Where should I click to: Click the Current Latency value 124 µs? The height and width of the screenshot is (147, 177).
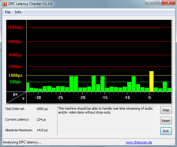pyautogui.click(x=41, y=119)
